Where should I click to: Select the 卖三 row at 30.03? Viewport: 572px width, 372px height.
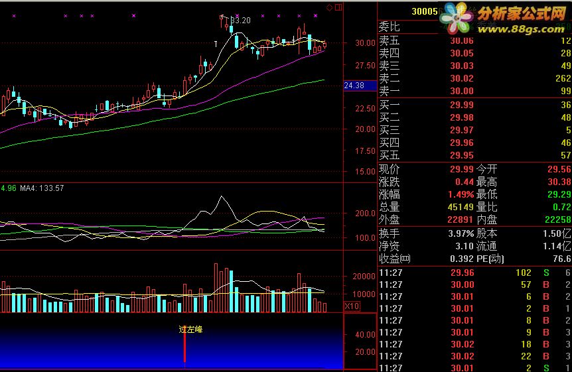474,66
